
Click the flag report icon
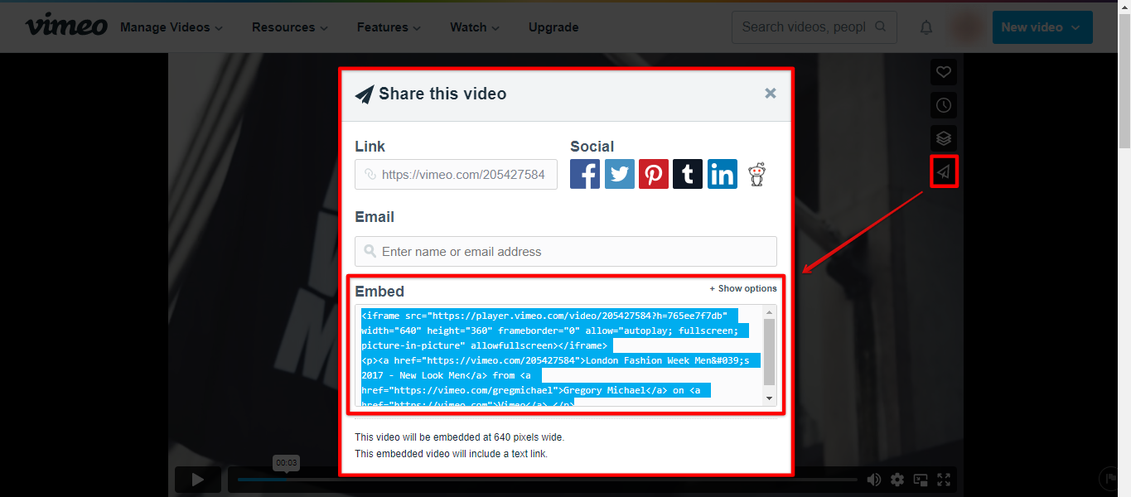pyautogui.click(x=1109, y=479)
